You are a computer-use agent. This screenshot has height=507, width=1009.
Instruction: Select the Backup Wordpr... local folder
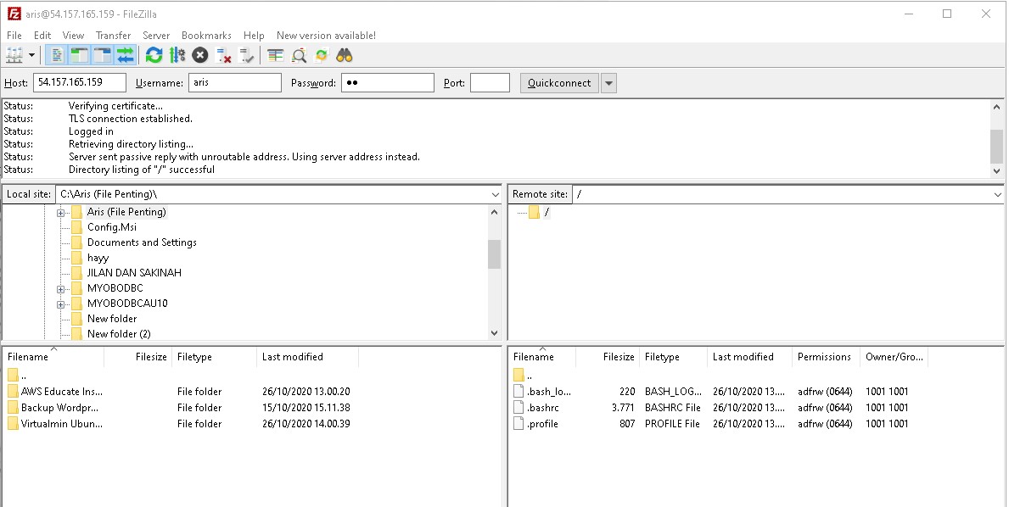click(x=60, y=408)
